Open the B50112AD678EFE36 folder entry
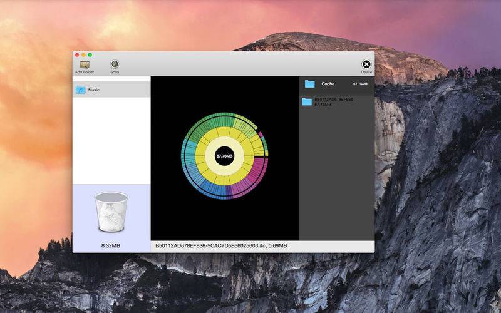This screenshot has height=313, width=501. 333,101
